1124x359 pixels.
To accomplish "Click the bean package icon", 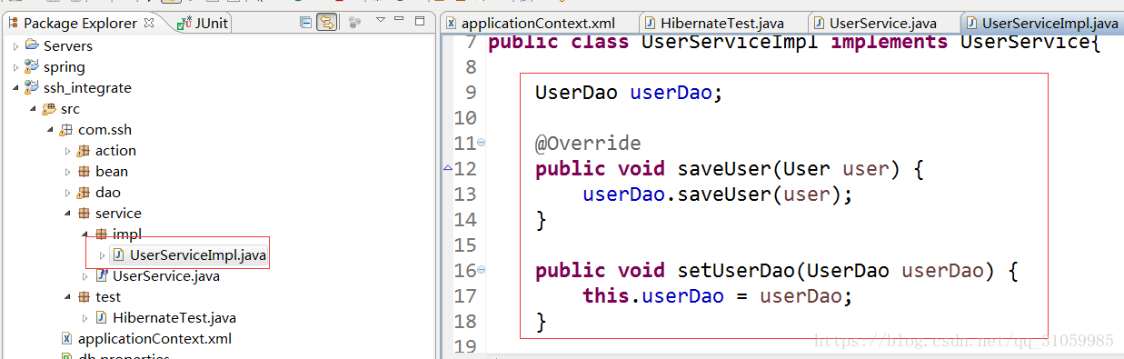I will [84, 172].
